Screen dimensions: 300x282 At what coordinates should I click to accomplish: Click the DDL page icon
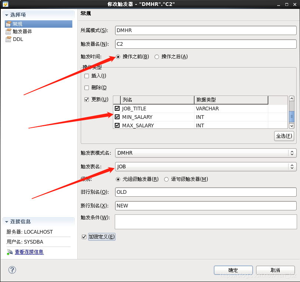click(x=8, y=39)
